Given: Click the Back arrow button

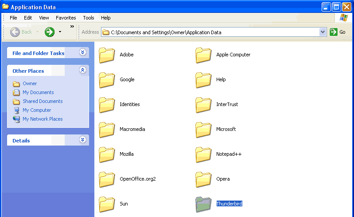Looking at the screenshot, I should 15,32.
